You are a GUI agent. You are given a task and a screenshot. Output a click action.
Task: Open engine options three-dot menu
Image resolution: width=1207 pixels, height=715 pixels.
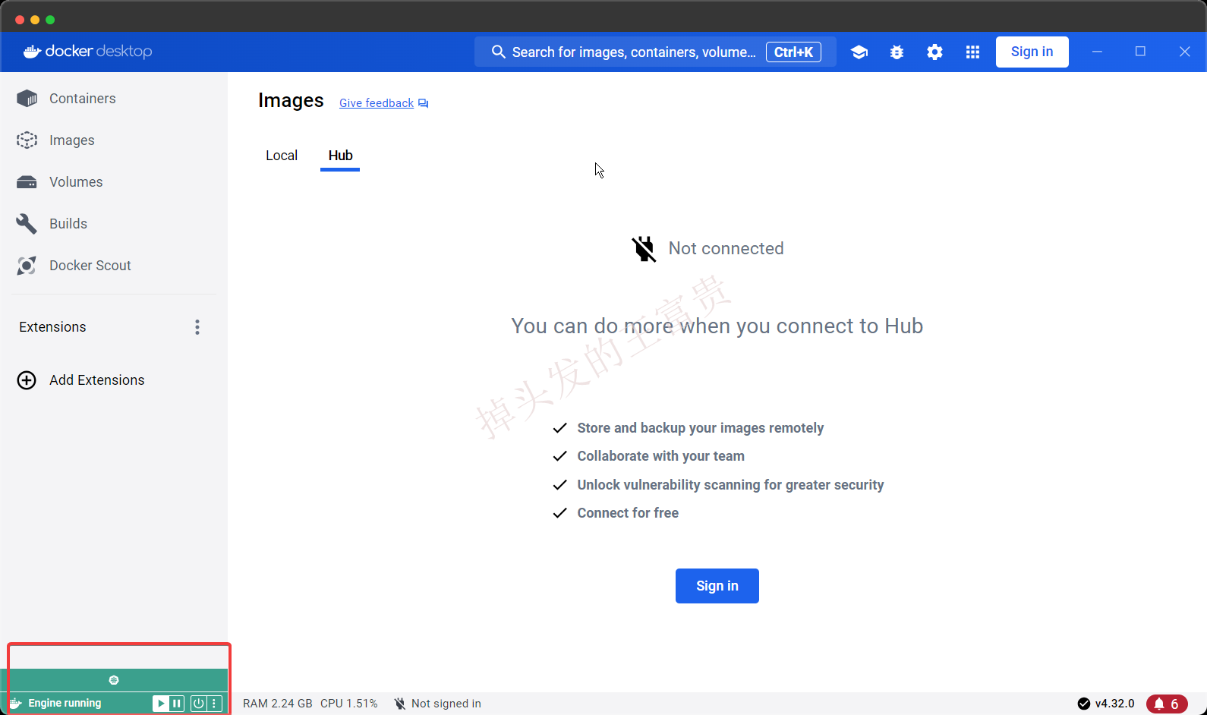(x=214, y=704)
